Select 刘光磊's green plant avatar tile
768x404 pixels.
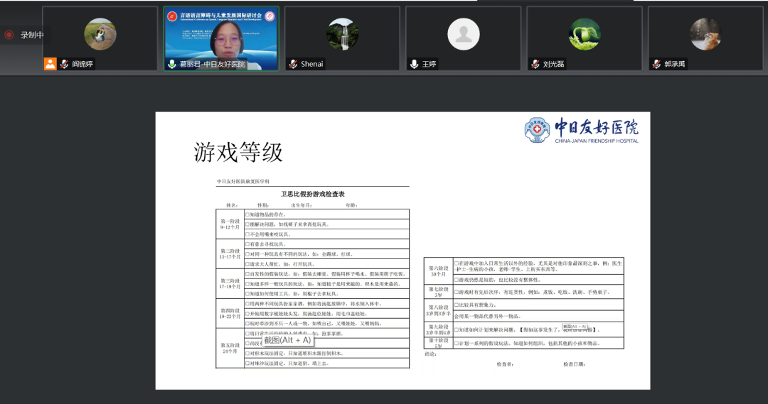[x=585, y=34]
